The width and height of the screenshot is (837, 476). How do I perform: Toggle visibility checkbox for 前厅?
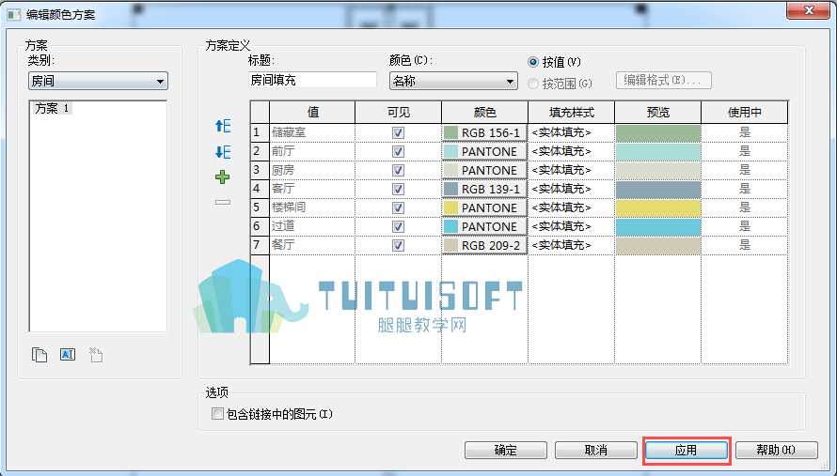tap(398, 151)
